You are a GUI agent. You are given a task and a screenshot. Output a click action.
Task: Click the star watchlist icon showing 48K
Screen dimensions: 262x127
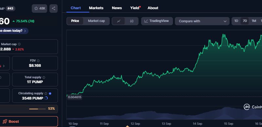39,9
